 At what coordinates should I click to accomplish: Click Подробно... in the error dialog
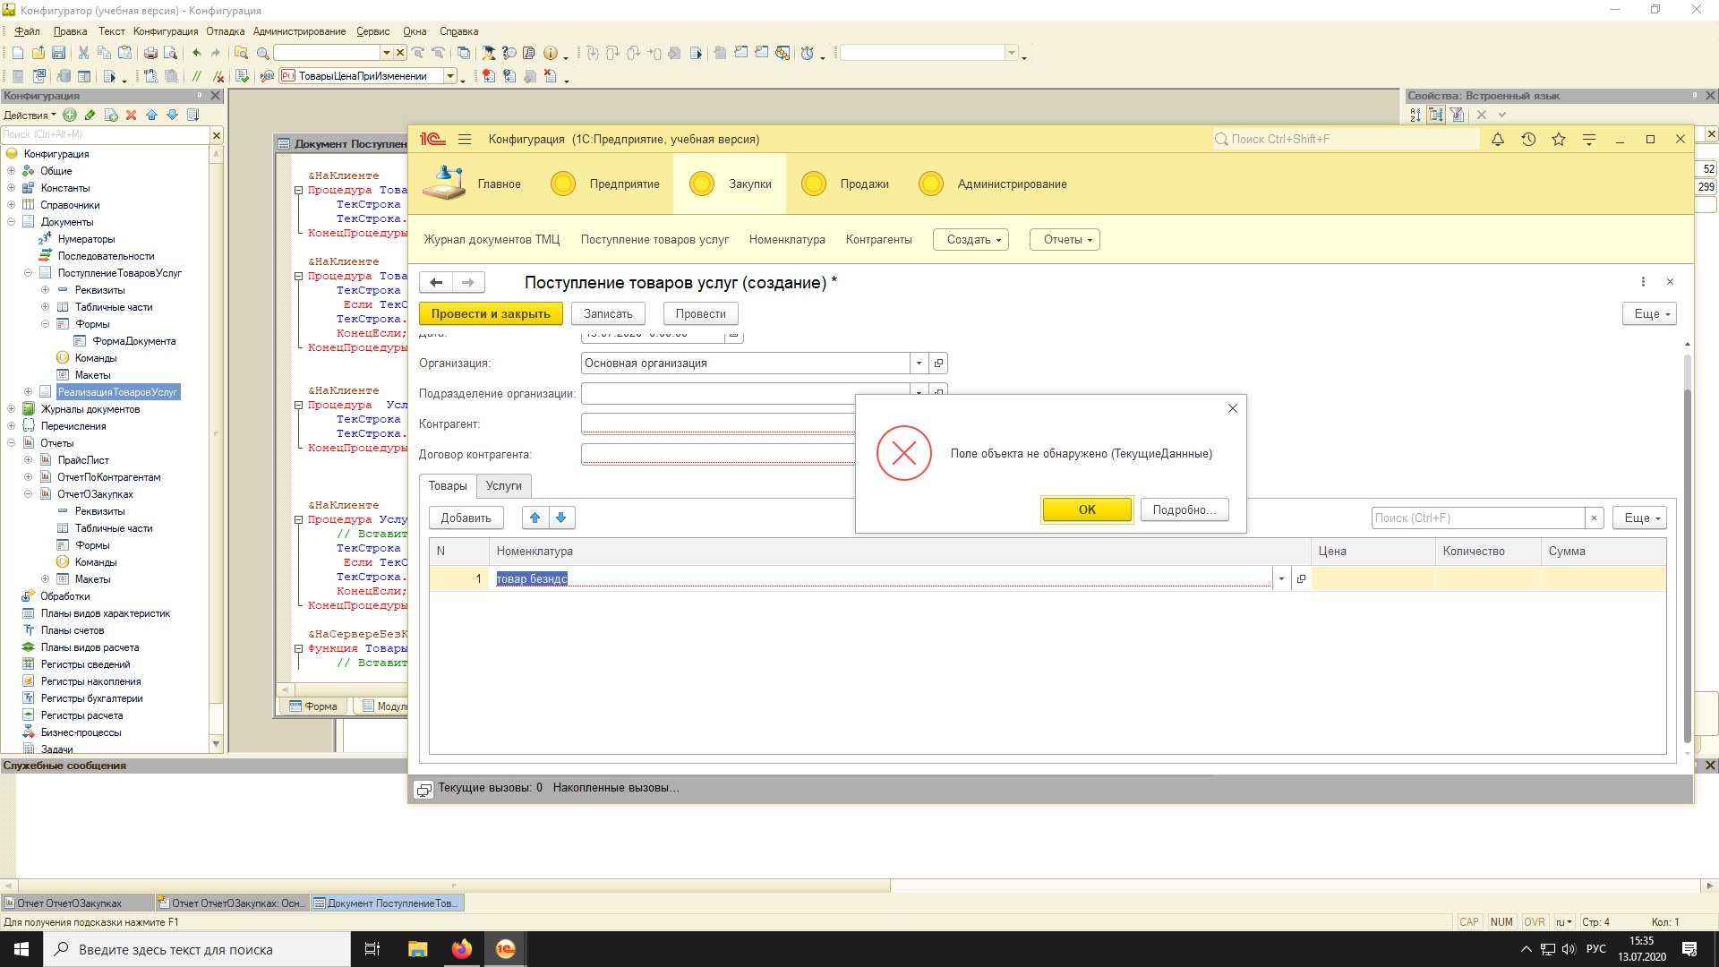pos(1184,509)
